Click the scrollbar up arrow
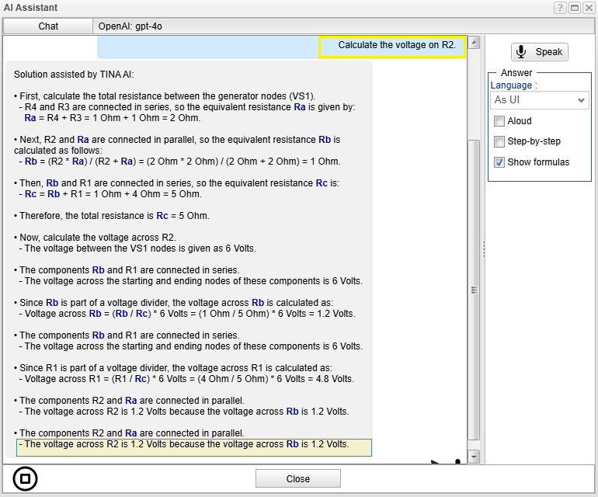 click(474, 43)
